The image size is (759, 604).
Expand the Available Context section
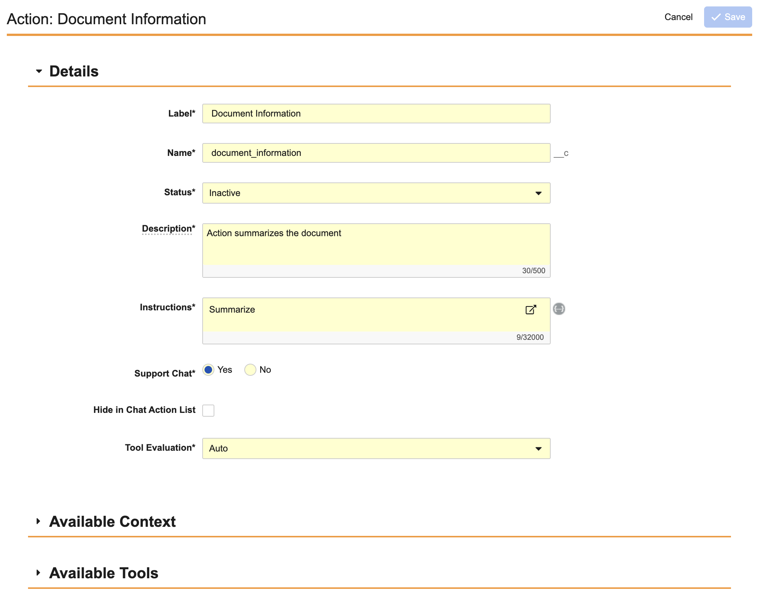(x=112, y=521)
